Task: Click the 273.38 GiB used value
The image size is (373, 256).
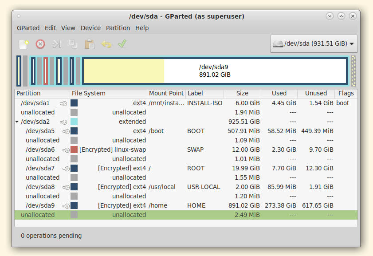Action: click(x=280, y=205)
